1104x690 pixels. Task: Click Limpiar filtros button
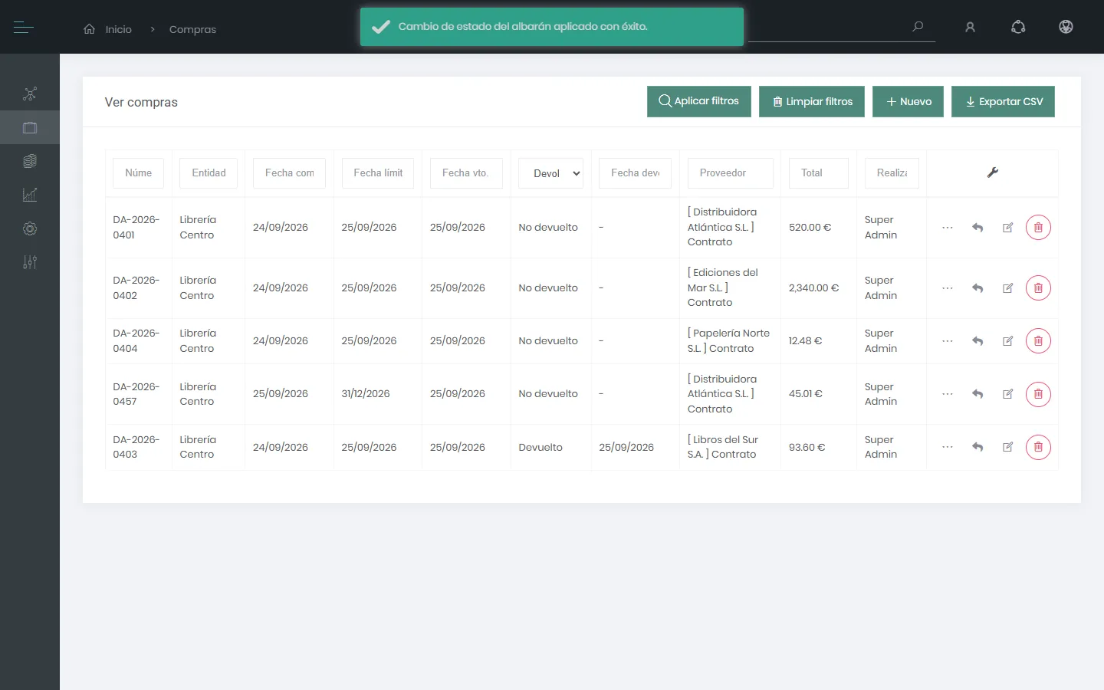pyautogui.click(x=812, y=101)
